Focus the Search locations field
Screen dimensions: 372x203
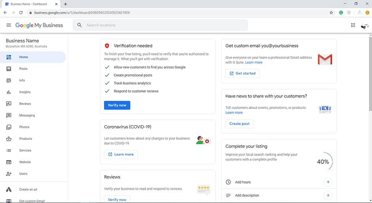160,25
